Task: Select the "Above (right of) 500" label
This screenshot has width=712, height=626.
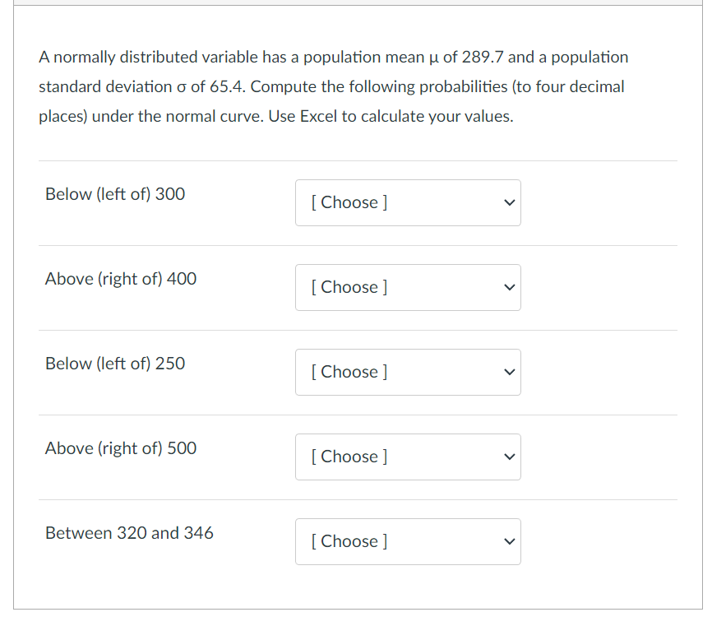Action: [x=121, y=448]
